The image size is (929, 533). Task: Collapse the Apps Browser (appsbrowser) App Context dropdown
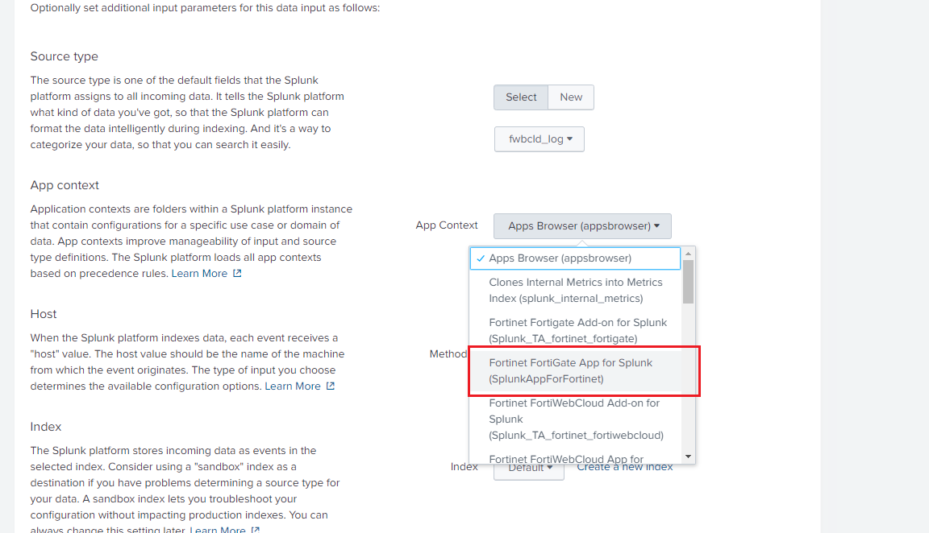581,226
